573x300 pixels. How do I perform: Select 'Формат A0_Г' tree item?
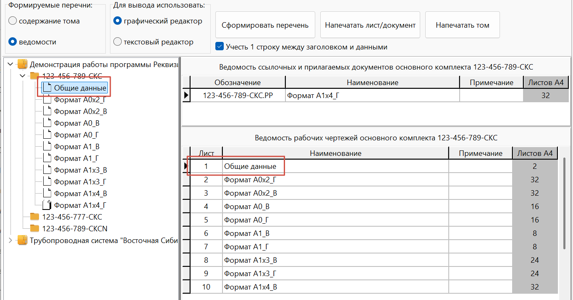point(76,135)
